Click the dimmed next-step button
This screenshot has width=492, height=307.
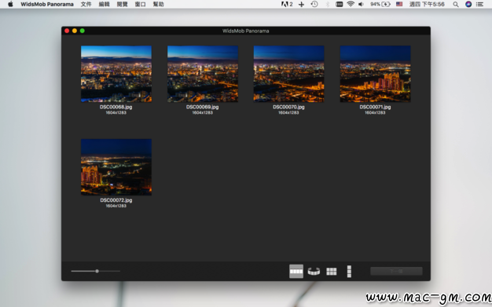(x=396, y=271)
